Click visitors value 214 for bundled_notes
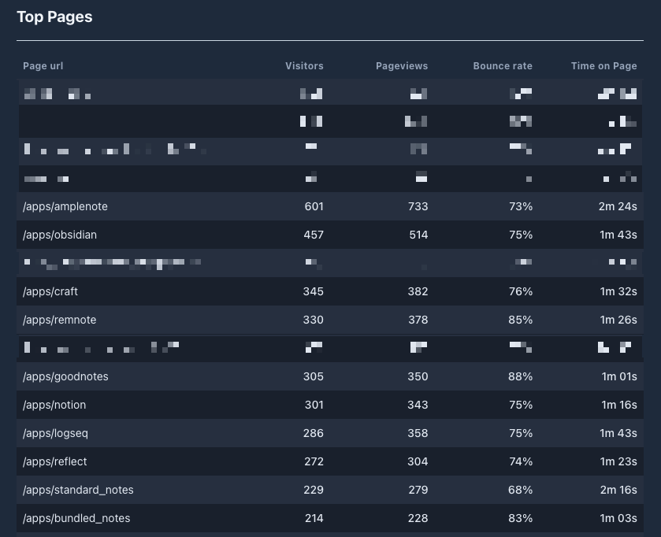The width and height of the screenshot is (661, 537). click(x=314, y=518)
